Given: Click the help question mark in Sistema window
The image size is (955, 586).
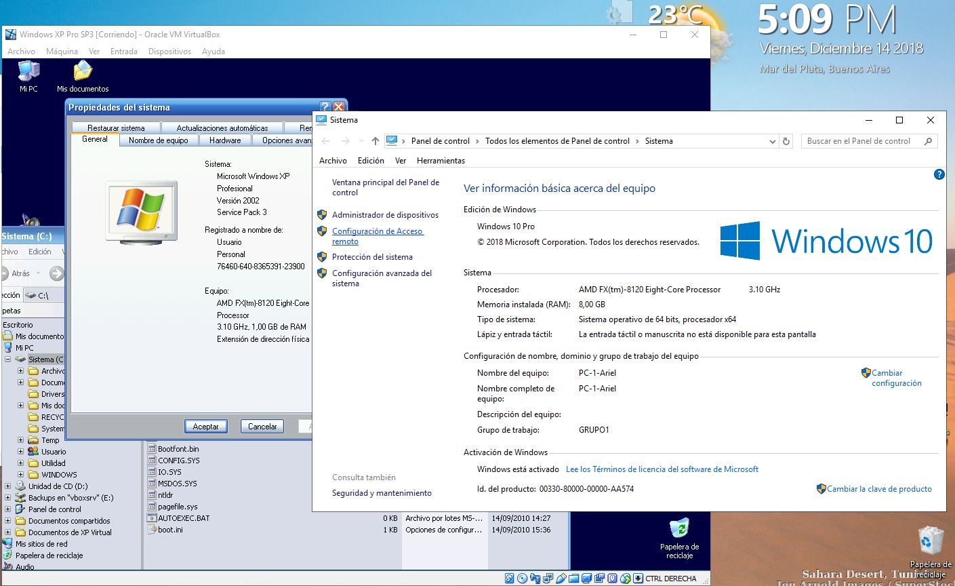Looking at the screenshot, I should pyautogui.click(x=939, y=174).
